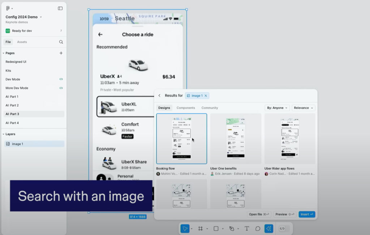The width and height of the screenshot is (370, 235).
Task: Click the Booking flow title
Action: [165, 168]
